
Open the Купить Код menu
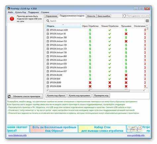coord(21,12)
